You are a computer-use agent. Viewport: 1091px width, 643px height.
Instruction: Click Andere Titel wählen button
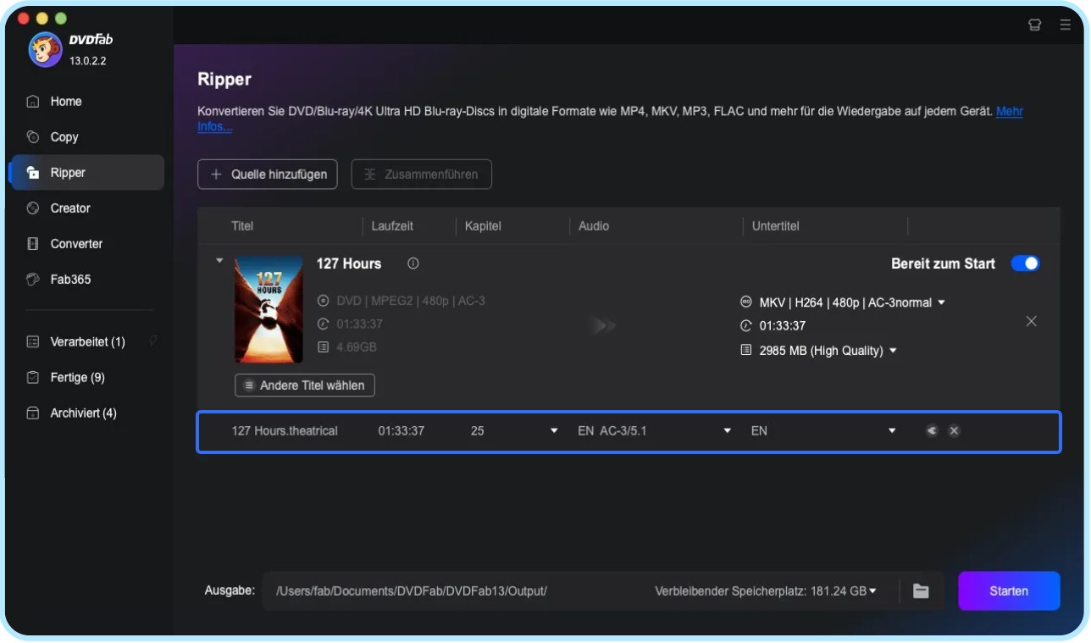(x=305, y=385)
